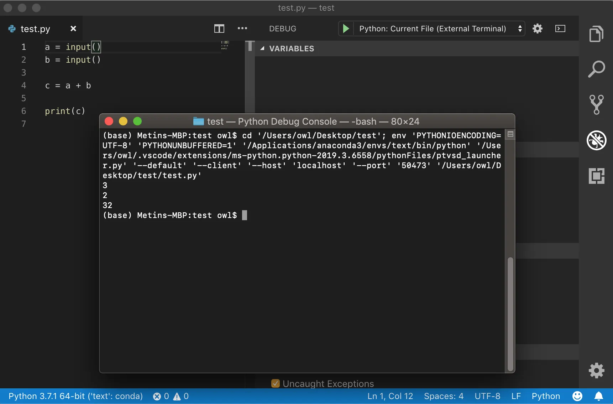This screenshot has height=404, width=613.
Task: Select Python 3.7.1 interpreter in status bar
Action: (x=75, y=396)
